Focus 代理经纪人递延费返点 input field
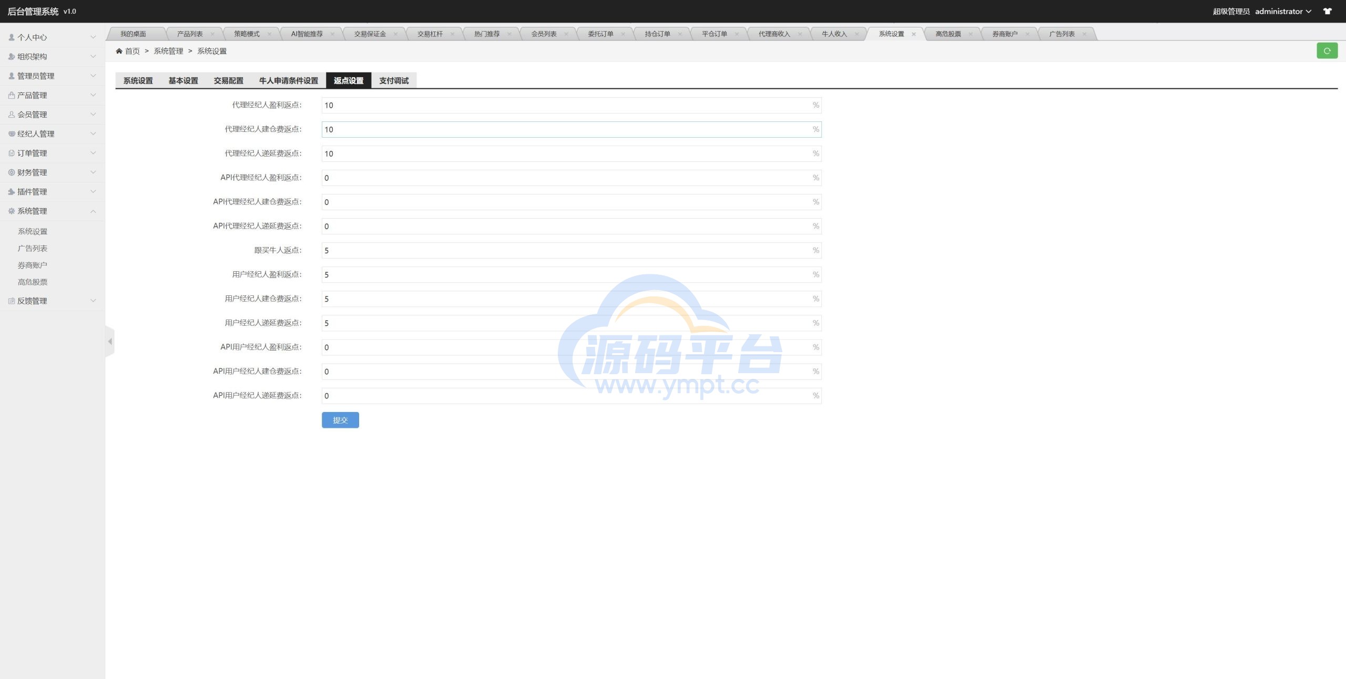The width and height of the screenshot is (1346, 679). tap(572, 153)
